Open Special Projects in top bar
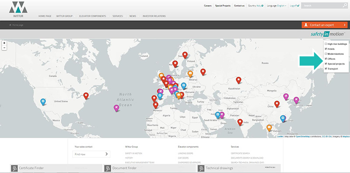This screenshot has width=350, height=173. tap(223, 6)
